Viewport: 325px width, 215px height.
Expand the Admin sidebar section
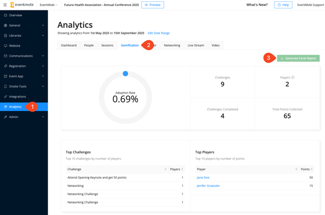click(43, 117)
